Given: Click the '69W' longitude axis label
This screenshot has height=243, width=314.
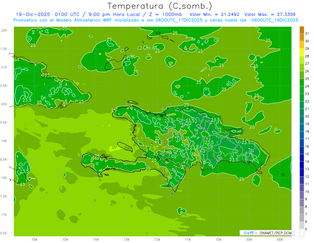Looking at the screenshot, I should pyautogui.click(x=249, y=240).
